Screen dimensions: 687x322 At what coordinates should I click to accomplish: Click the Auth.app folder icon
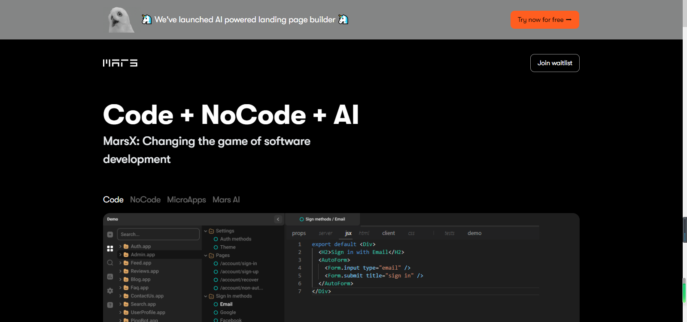[126, 247]
